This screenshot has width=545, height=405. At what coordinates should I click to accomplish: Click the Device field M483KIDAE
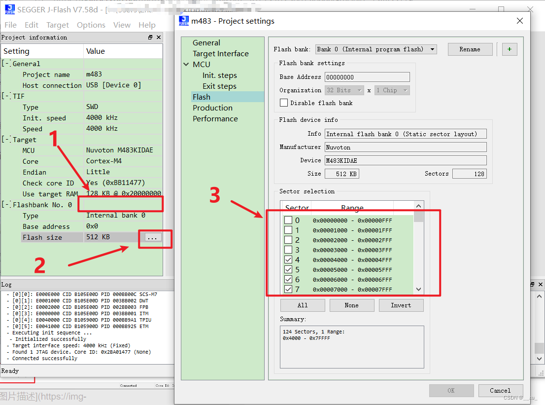tap(406, 160)
